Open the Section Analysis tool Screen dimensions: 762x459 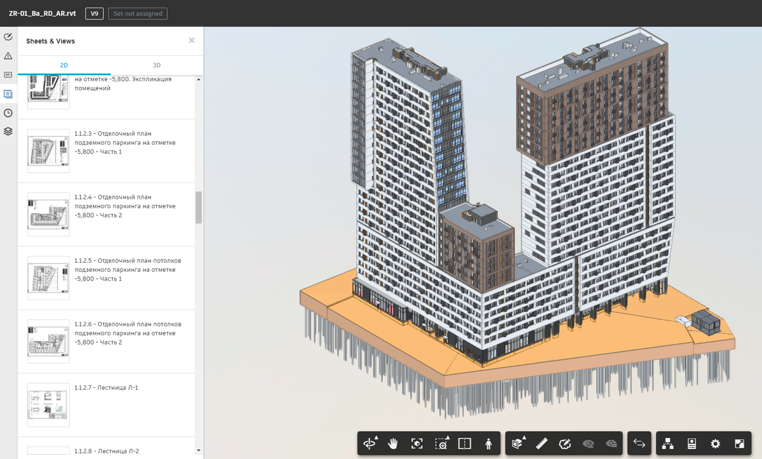point(518,444)
